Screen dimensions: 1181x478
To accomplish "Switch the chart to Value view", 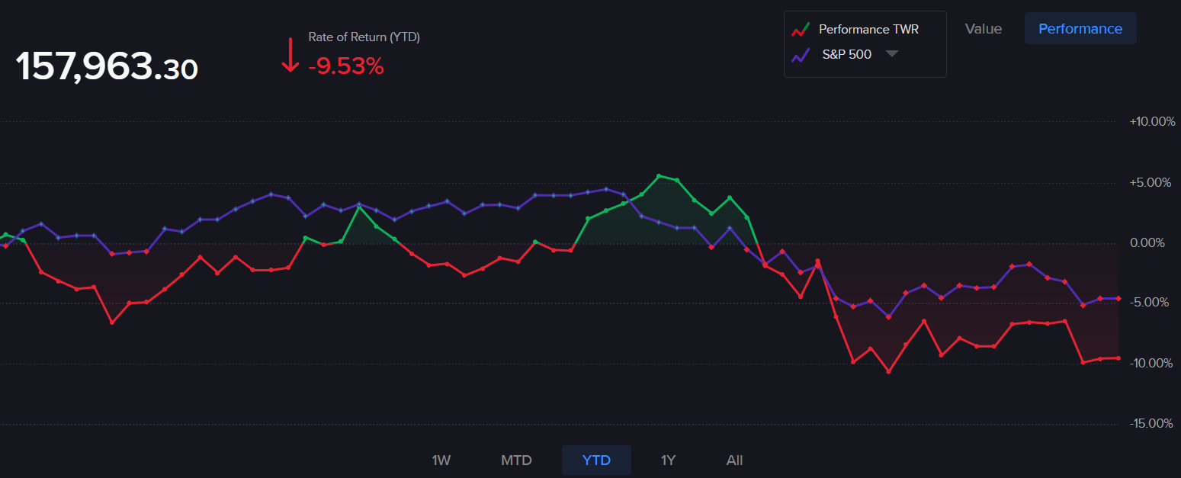I will click(983, 29).
